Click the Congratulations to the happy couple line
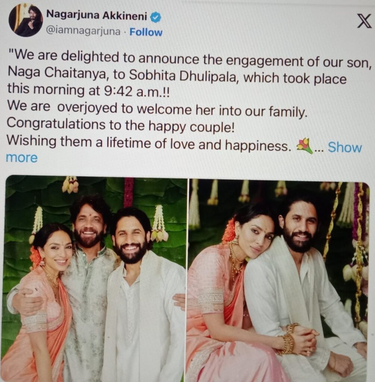 (x=121, y=125)
